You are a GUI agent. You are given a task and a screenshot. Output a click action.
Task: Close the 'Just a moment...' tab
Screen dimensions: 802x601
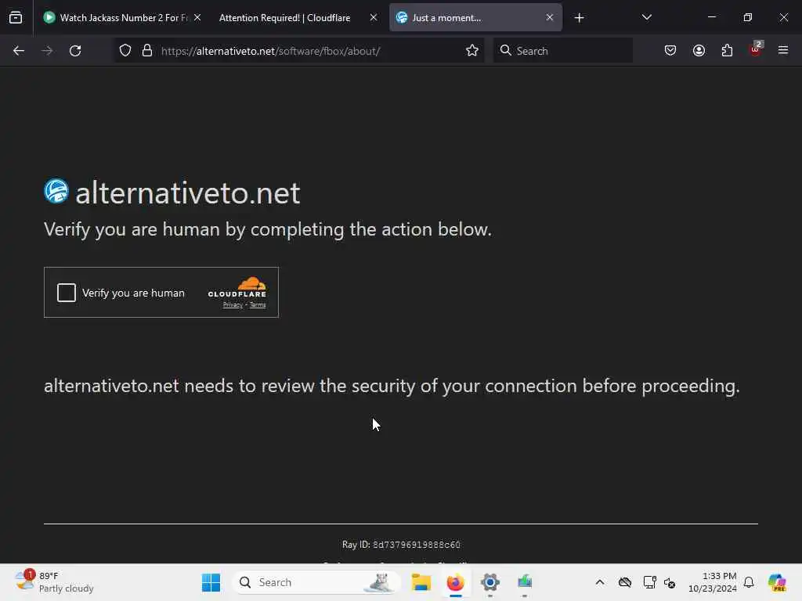click(550, 18)
